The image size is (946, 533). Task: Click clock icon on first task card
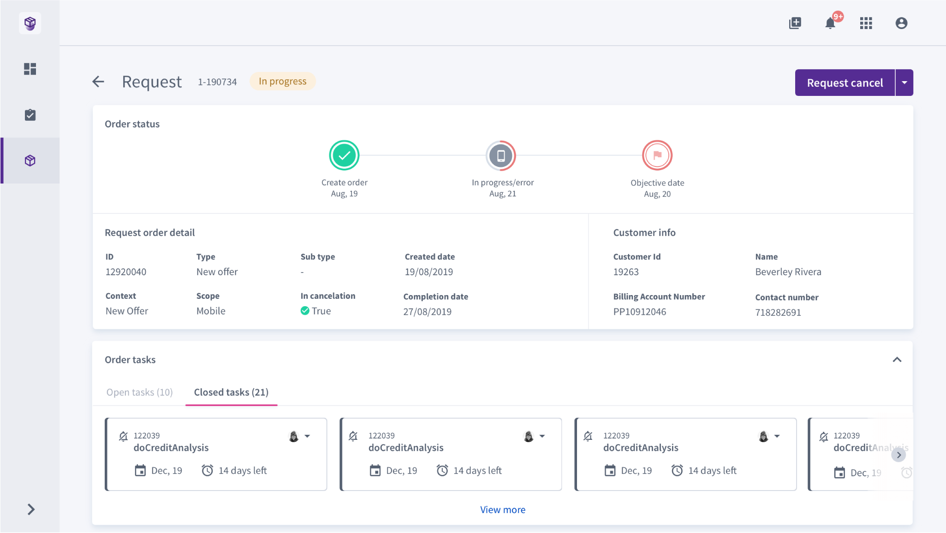(208, 470)
